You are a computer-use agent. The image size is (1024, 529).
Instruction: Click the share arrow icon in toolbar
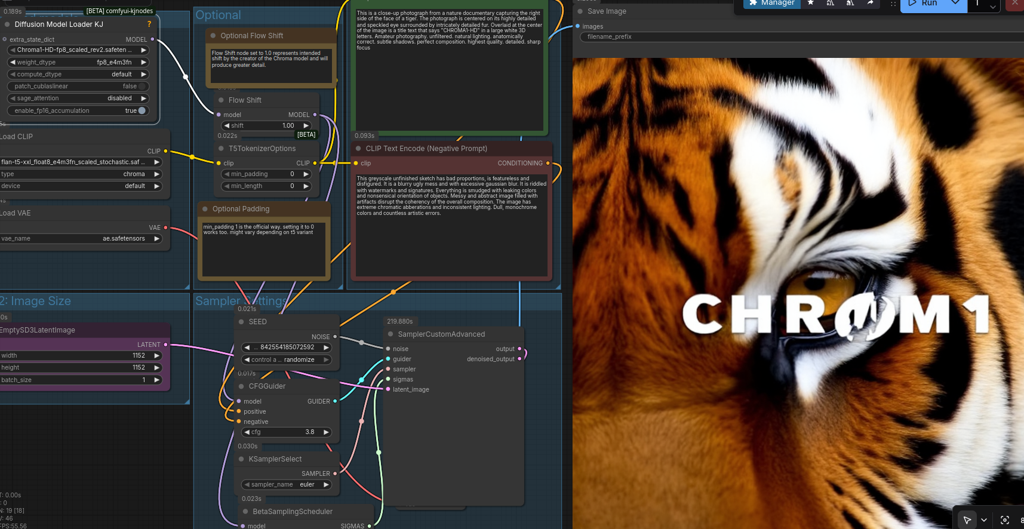(x=871, y=3)
